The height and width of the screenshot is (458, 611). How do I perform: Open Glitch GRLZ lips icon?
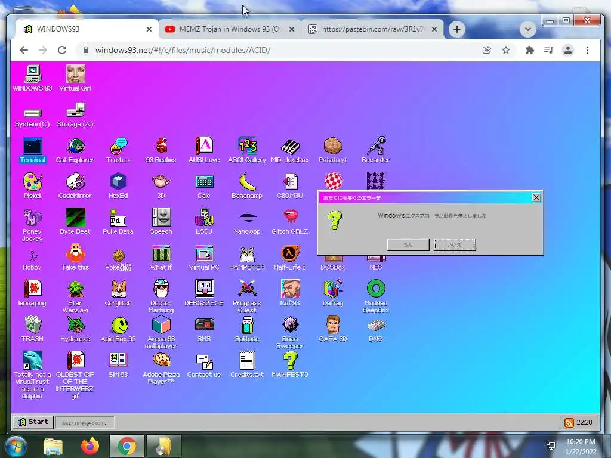290,222
